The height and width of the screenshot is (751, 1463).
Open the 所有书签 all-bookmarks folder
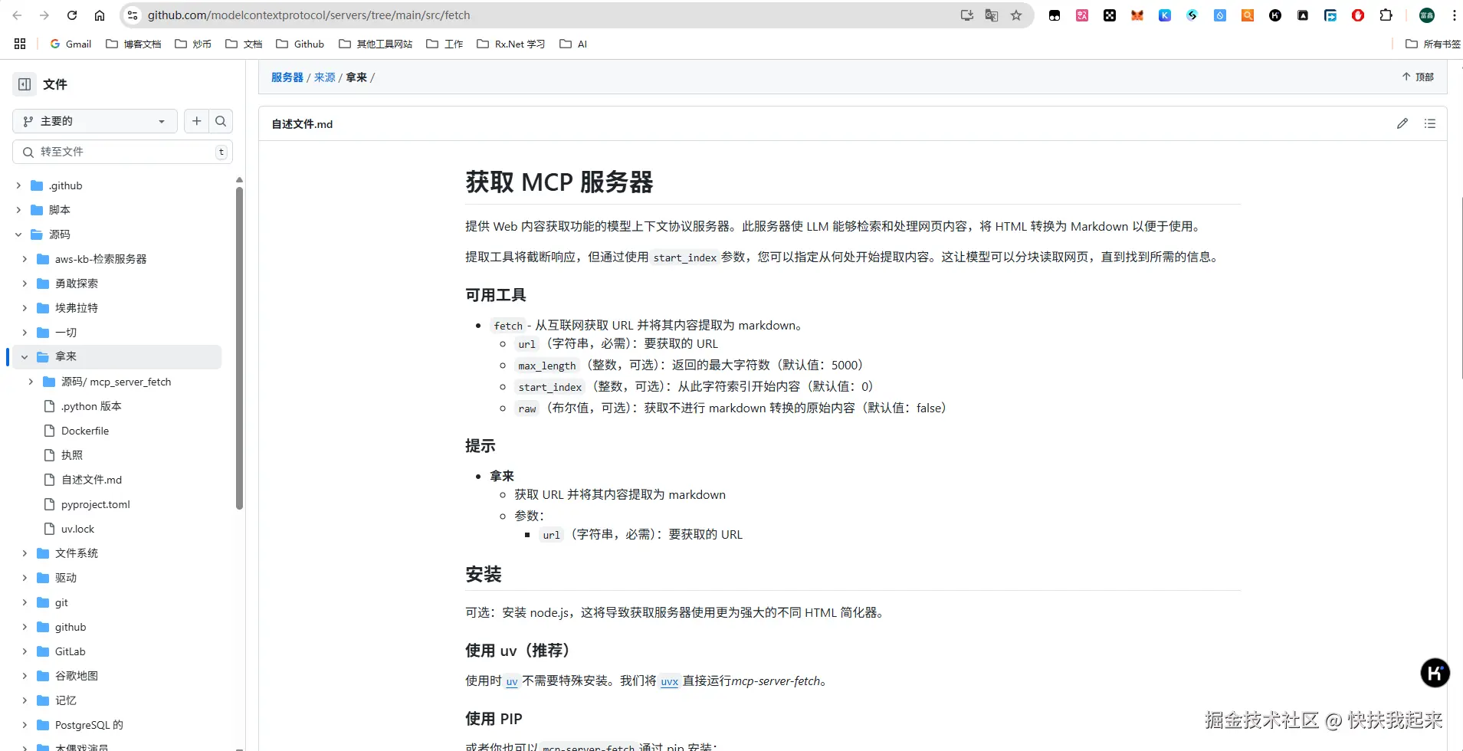click(x=1433, y=44)
